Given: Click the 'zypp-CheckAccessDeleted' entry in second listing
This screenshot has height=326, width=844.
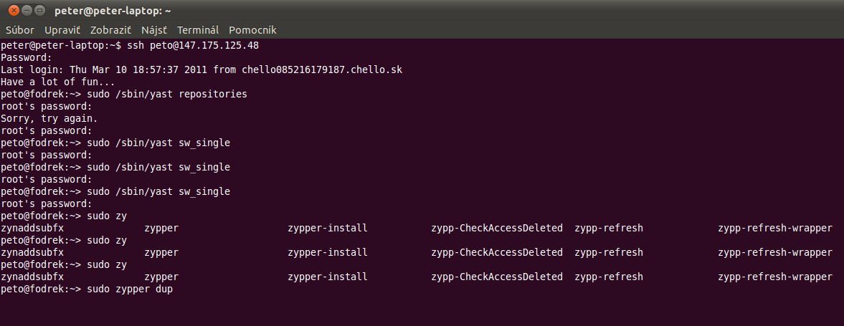Looking at the screenshot, I should (497, 252).
